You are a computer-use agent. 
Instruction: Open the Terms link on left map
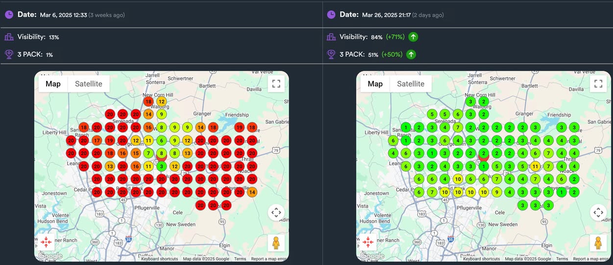click(x=240, y=259)
